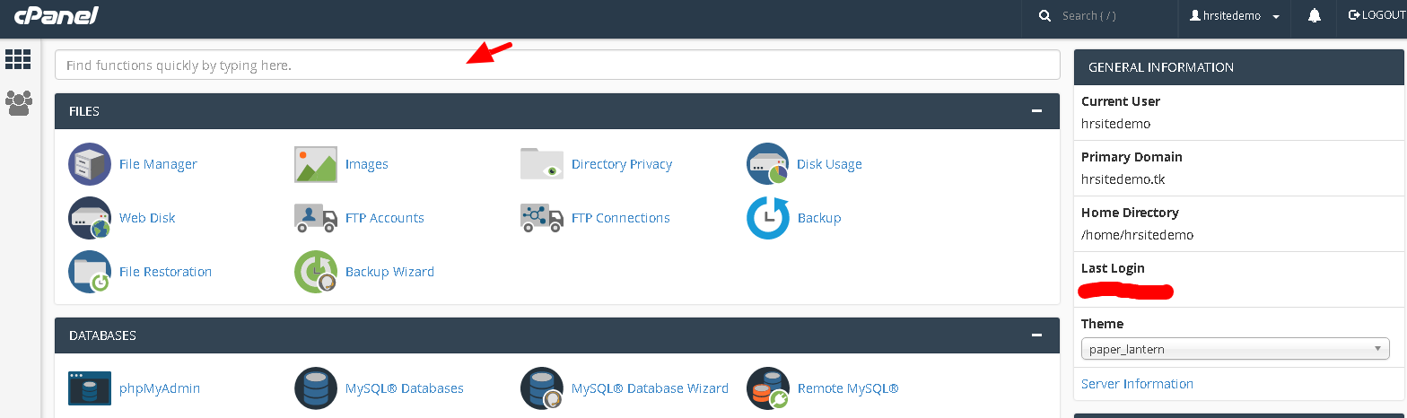The height and width of the screenshot is (418, 1407).
Task: Collapse the FILES section
Action: (x=1036, y=111)
